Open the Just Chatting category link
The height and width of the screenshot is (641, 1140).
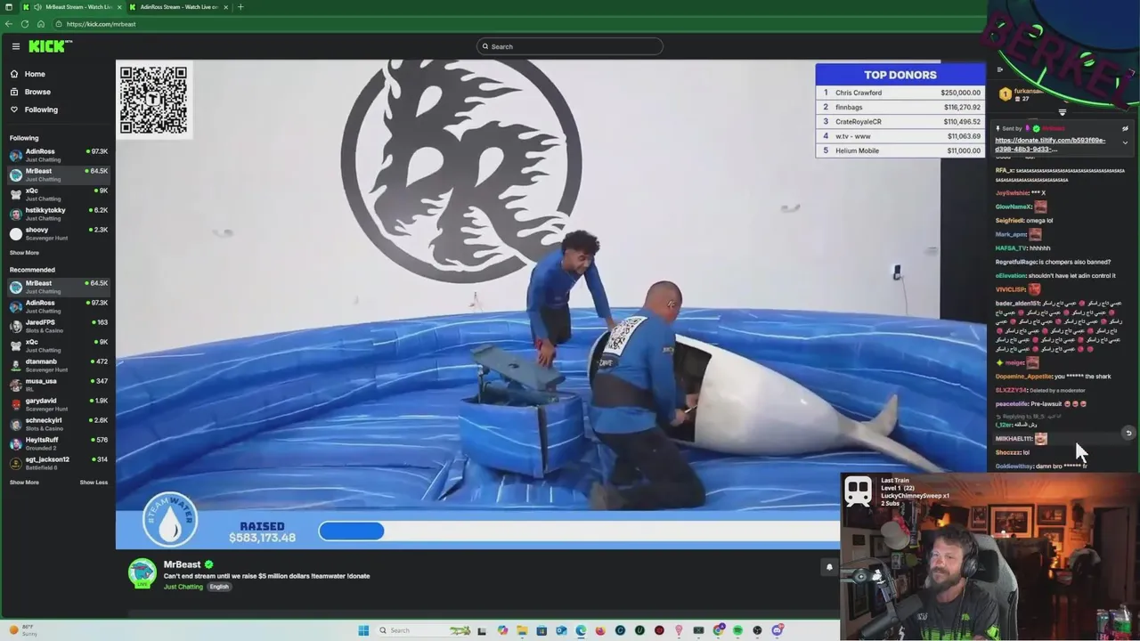click(x=183, y=587)
